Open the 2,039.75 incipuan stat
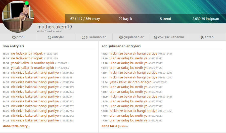The width and height of the screenshot is (226, 133). pyautogui.click(x=205, y=19)
